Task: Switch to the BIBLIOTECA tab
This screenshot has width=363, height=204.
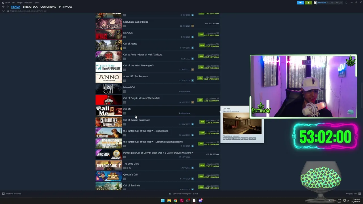Action: (x=30, y=7)
